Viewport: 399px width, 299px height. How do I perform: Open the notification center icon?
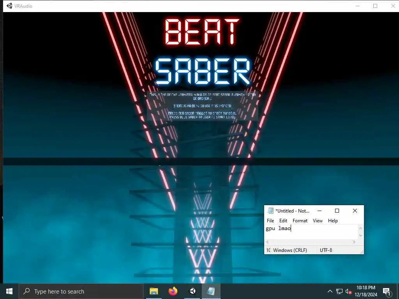coord(387,291)
